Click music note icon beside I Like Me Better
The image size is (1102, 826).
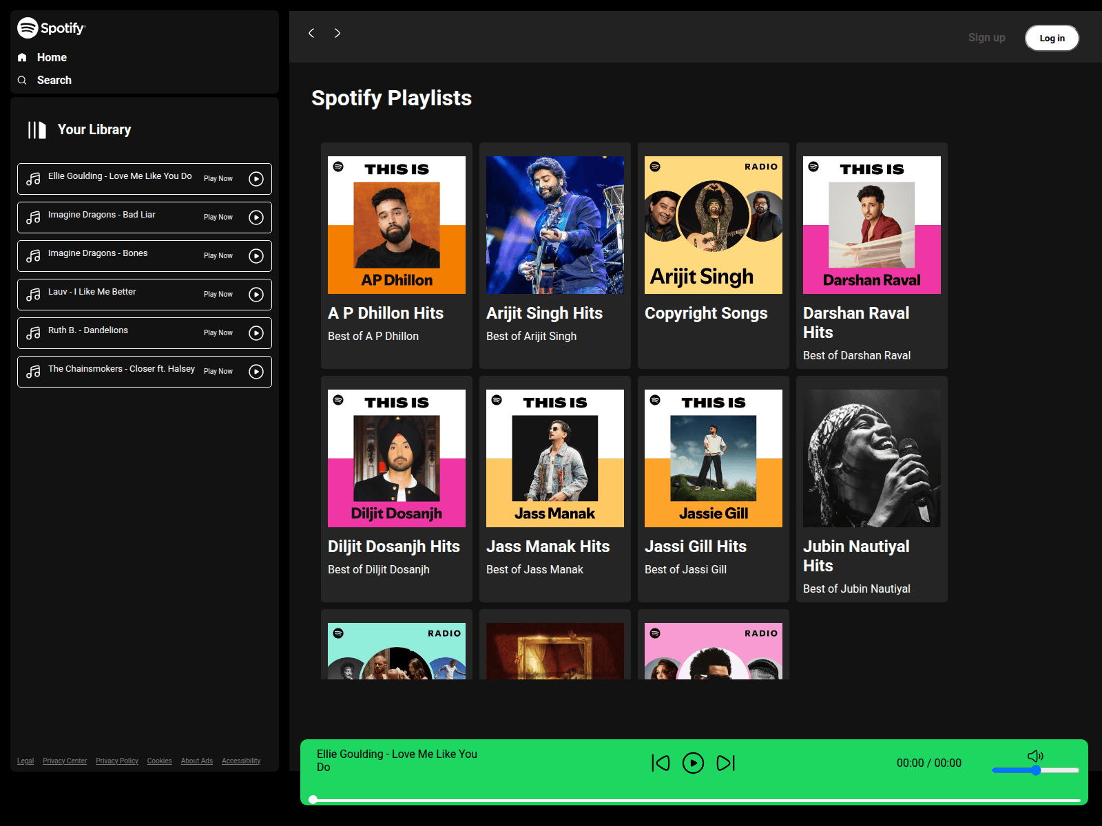[x=33, y=295]
